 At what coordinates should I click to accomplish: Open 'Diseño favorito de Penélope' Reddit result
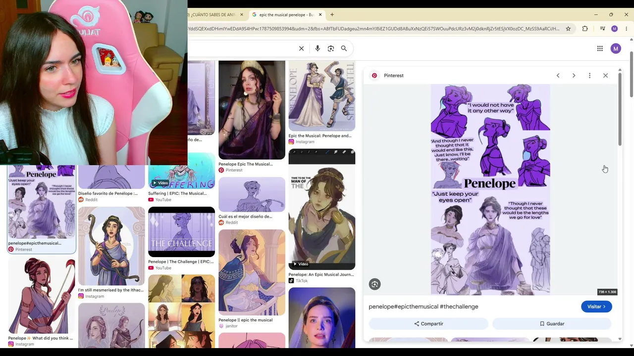[108, 193]
